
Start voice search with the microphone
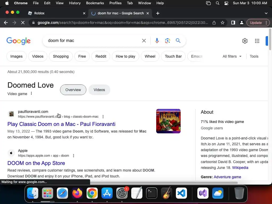tap(157, 41)
